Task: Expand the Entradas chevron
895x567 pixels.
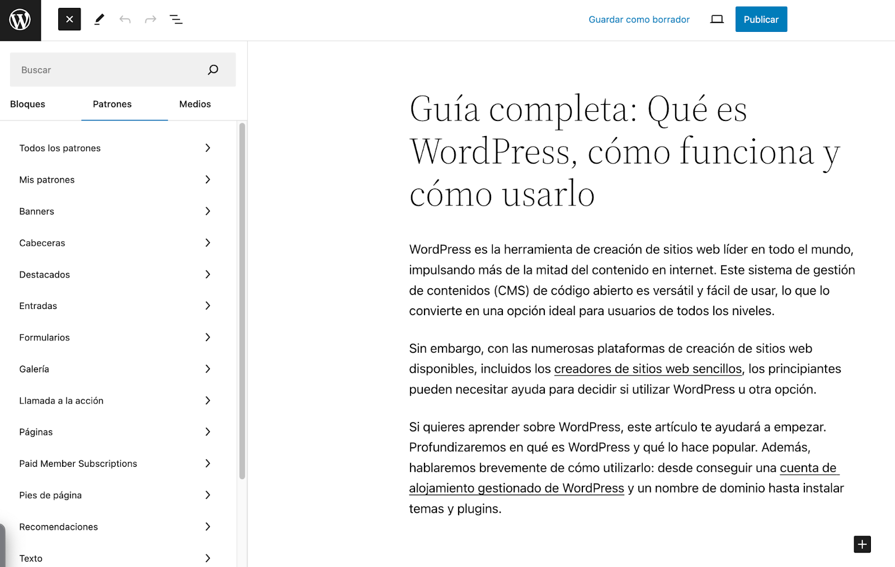Action: (x=208, y=306)
